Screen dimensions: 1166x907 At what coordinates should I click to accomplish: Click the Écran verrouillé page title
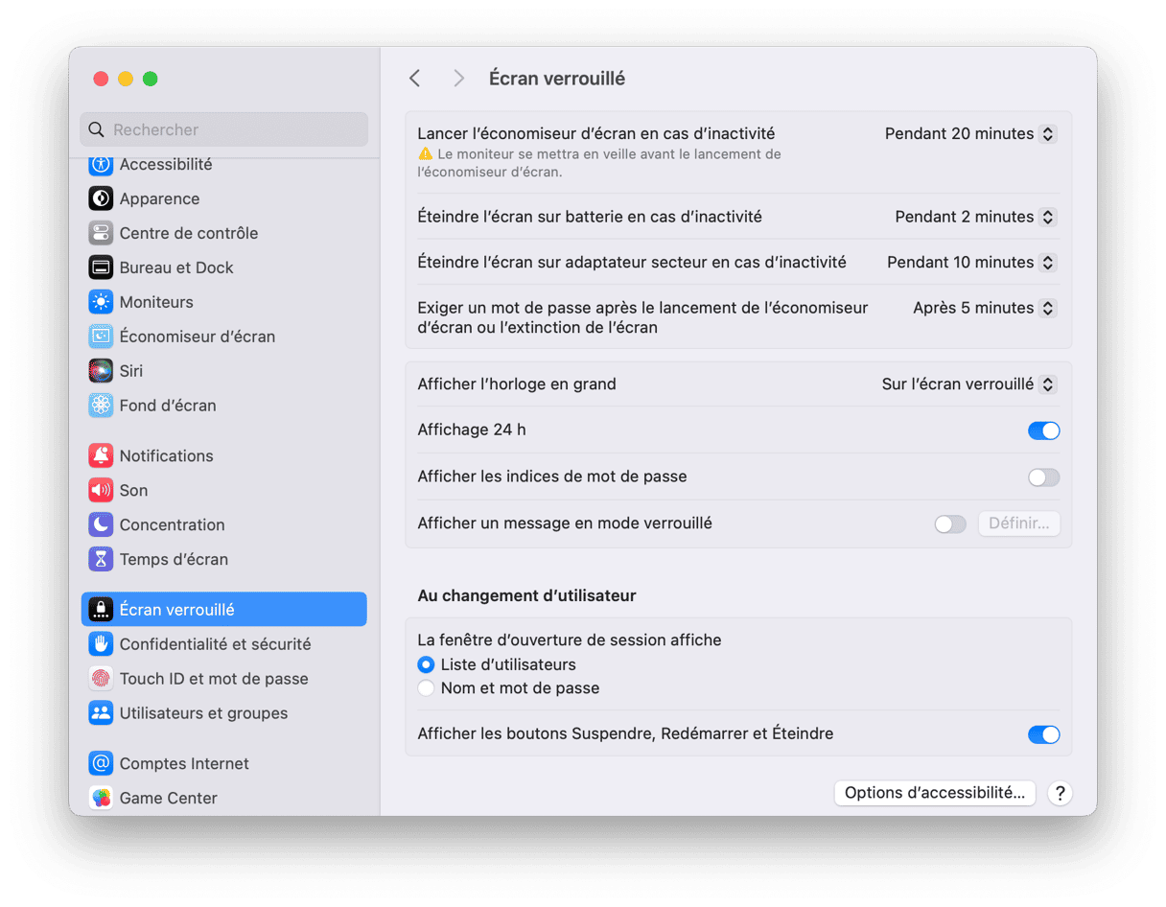[557, 79]
